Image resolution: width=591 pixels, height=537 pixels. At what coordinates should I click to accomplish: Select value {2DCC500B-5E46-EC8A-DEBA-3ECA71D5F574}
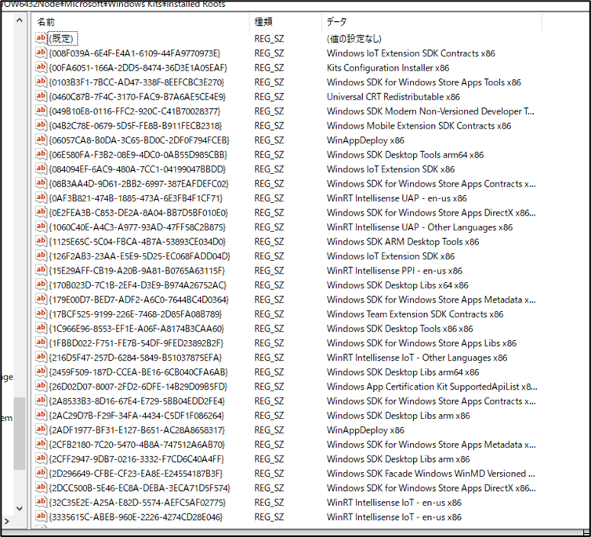139,488
